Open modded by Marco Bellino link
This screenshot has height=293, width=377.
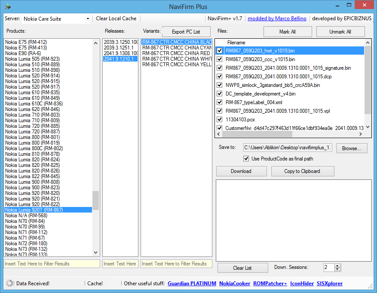pos(277,19)
